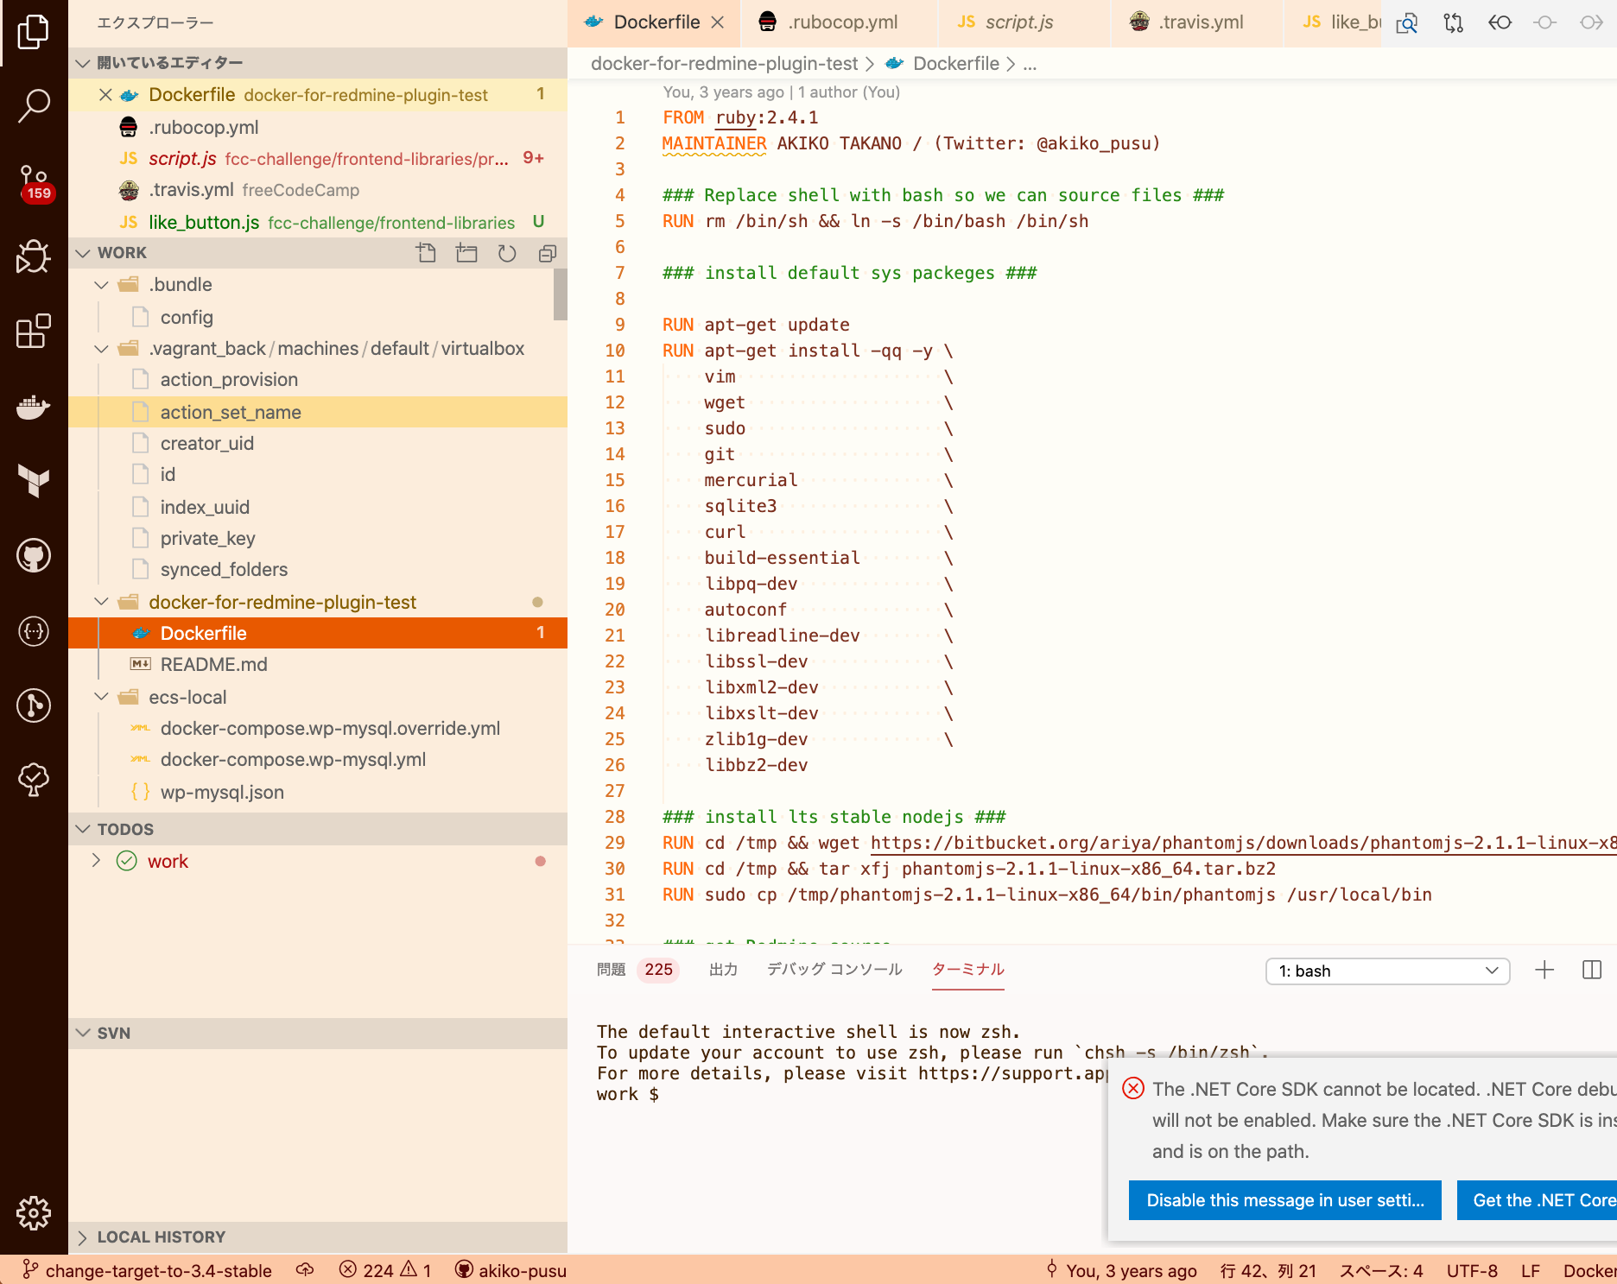Click the change-target-to-3.4-stable branch indicator
The image size is (1617, 1284).
click(147, 1270)
